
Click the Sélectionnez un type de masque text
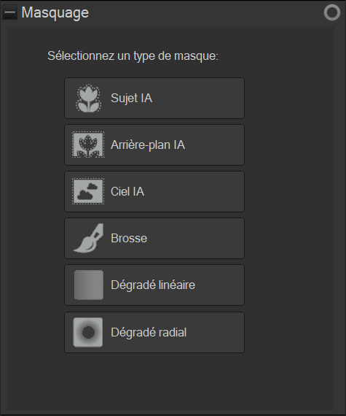coord(133,56)
